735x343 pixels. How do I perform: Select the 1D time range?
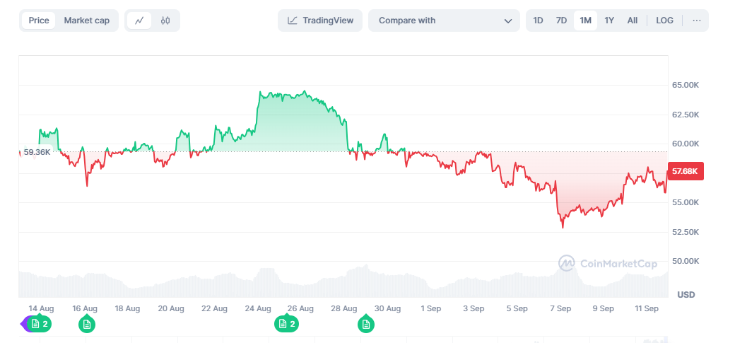tap(538, 21)
